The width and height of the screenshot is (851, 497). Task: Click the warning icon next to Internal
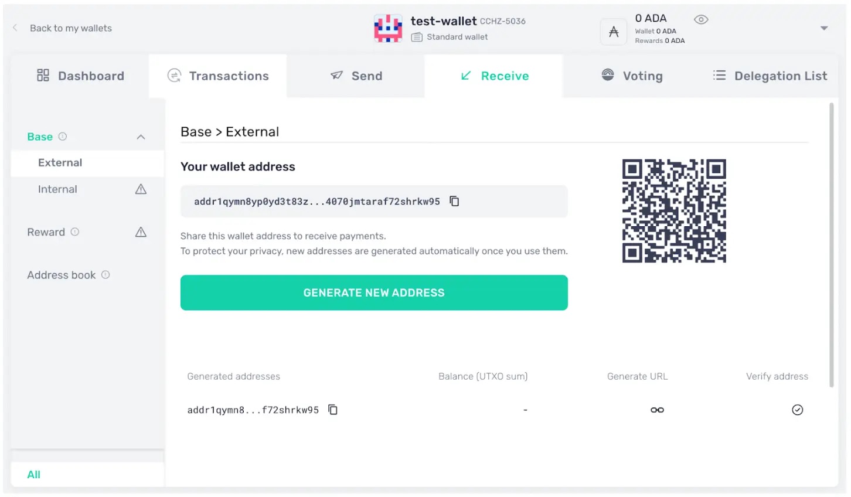[x=141, y=189]
